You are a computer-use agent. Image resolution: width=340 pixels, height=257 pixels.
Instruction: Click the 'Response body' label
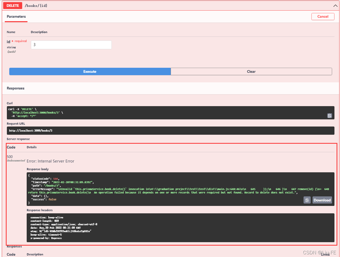pyautogui.click(x=38, y=169)
